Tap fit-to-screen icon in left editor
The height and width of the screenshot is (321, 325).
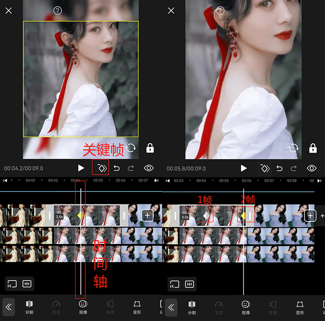(x=12, y=284)
